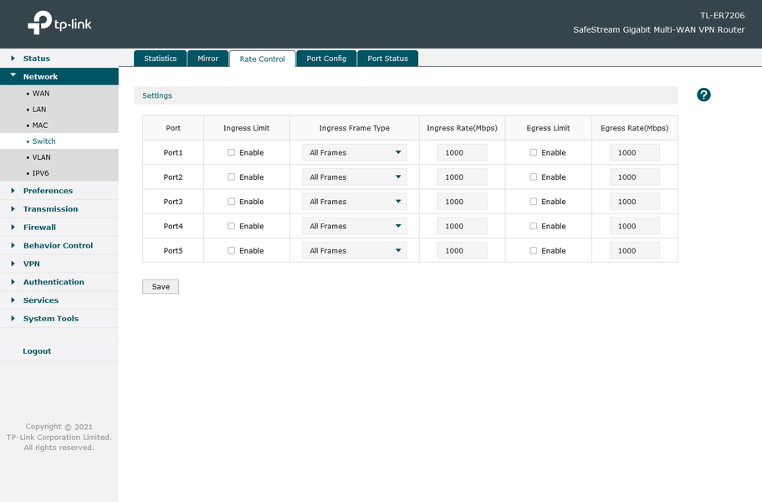Open Port4 Ingress Frame Type dropdown

click(x=355, y=226)
